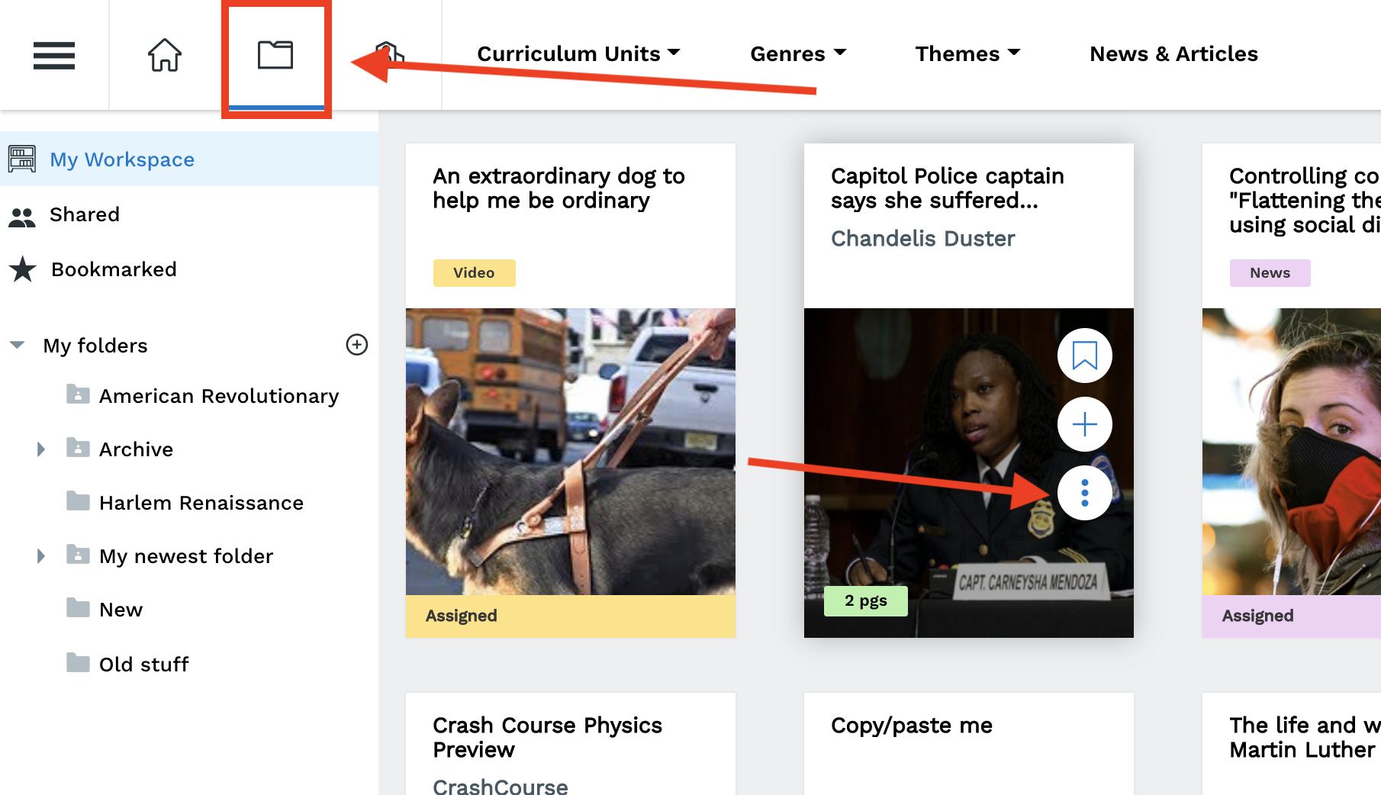Click the American Revolutionary folder icon
The width and height of the screenshot is (1381, 795).
tap(78, 394)
